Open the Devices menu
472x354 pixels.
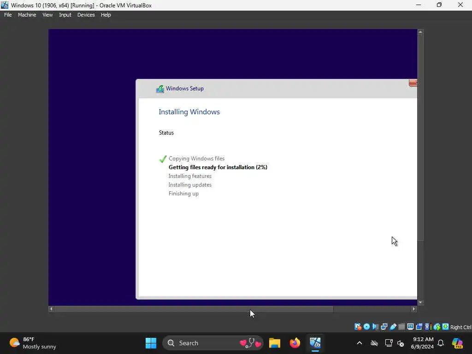click(x=86, y=15)
